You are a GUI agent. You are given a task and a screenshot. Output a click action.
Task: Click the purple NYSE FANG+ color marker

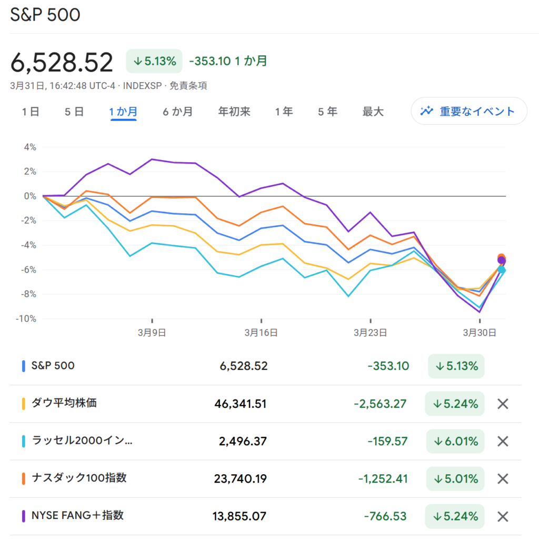click(x=24, y=516)
